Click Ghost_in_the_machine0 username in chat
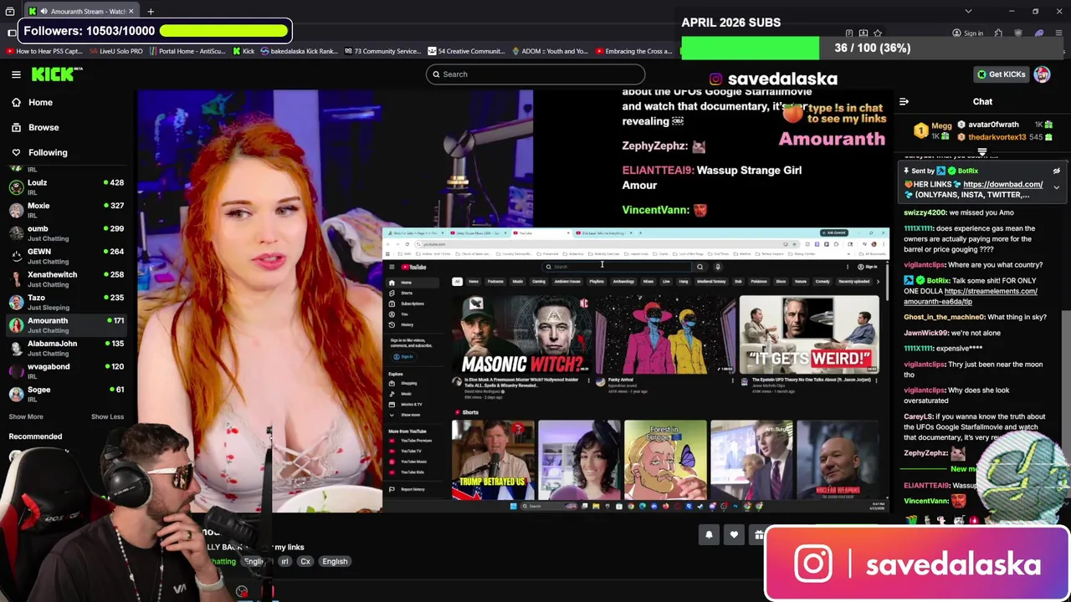 tap(944, 317)
